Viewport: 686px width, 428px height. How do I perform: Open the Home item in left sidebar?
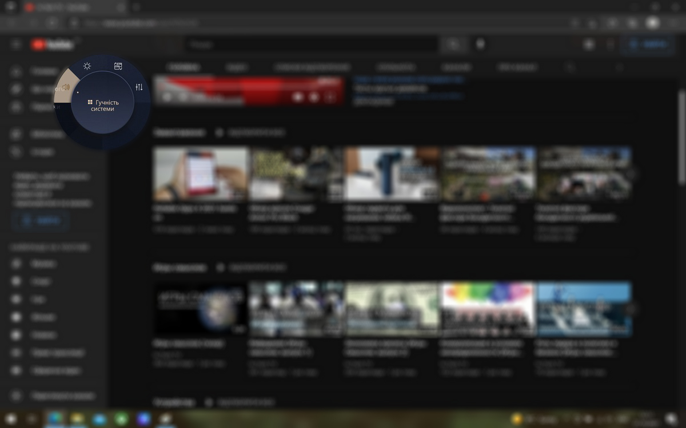coord(40,71)
